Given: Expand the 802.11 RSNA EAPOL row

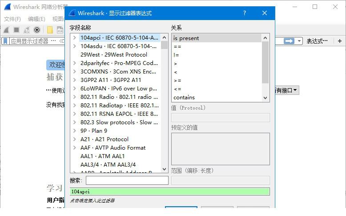Looking at the screenshot, I should click(x=75, y=114).
